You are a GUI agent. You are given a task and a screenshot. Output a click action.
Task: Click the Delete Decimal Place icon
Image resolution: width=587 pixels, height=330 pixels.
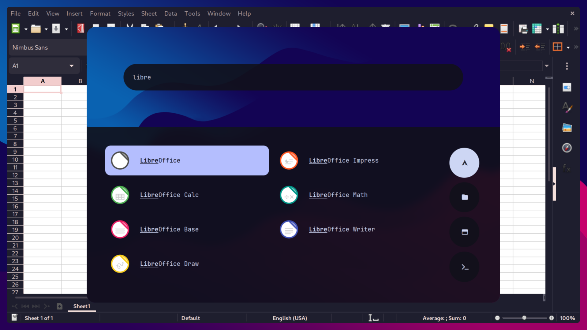pyautogui.click(x=506, y=47)
